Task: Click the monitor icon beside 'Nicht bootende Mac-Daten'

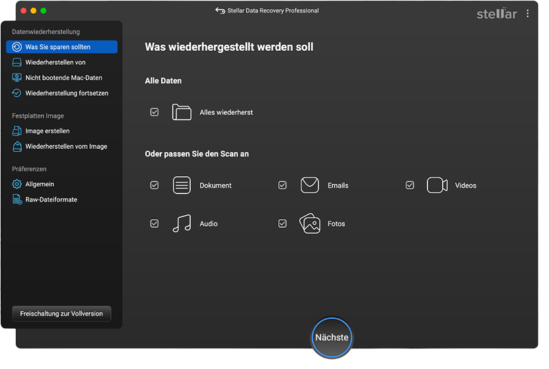Action: point(17,78)
